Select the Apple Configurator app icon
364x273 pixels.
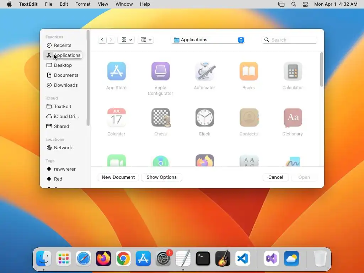click(160, 71)
